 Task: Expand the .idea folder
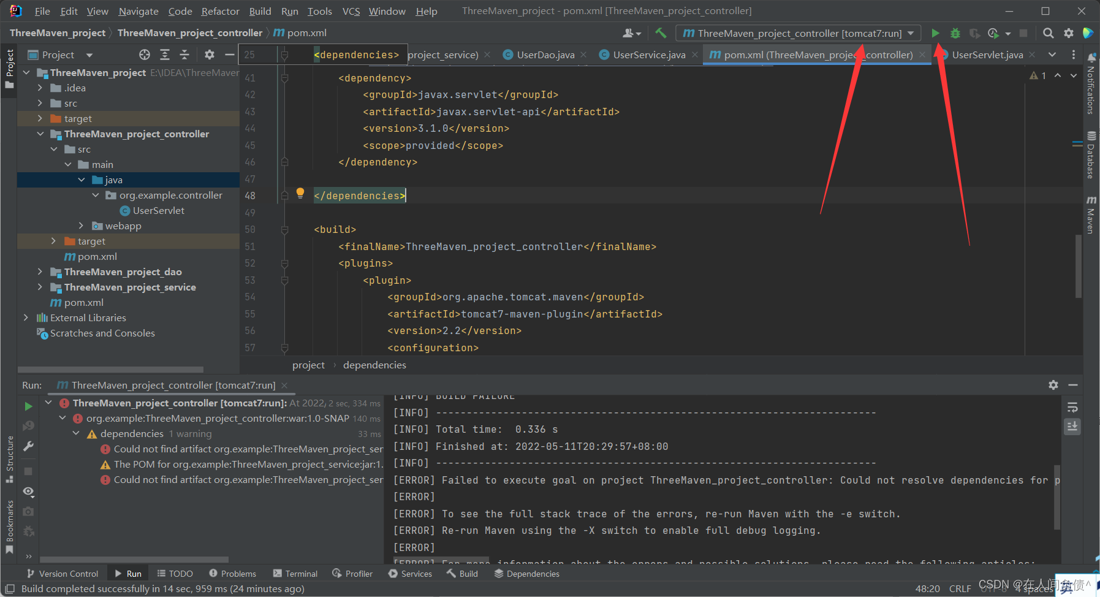(40, 88)
